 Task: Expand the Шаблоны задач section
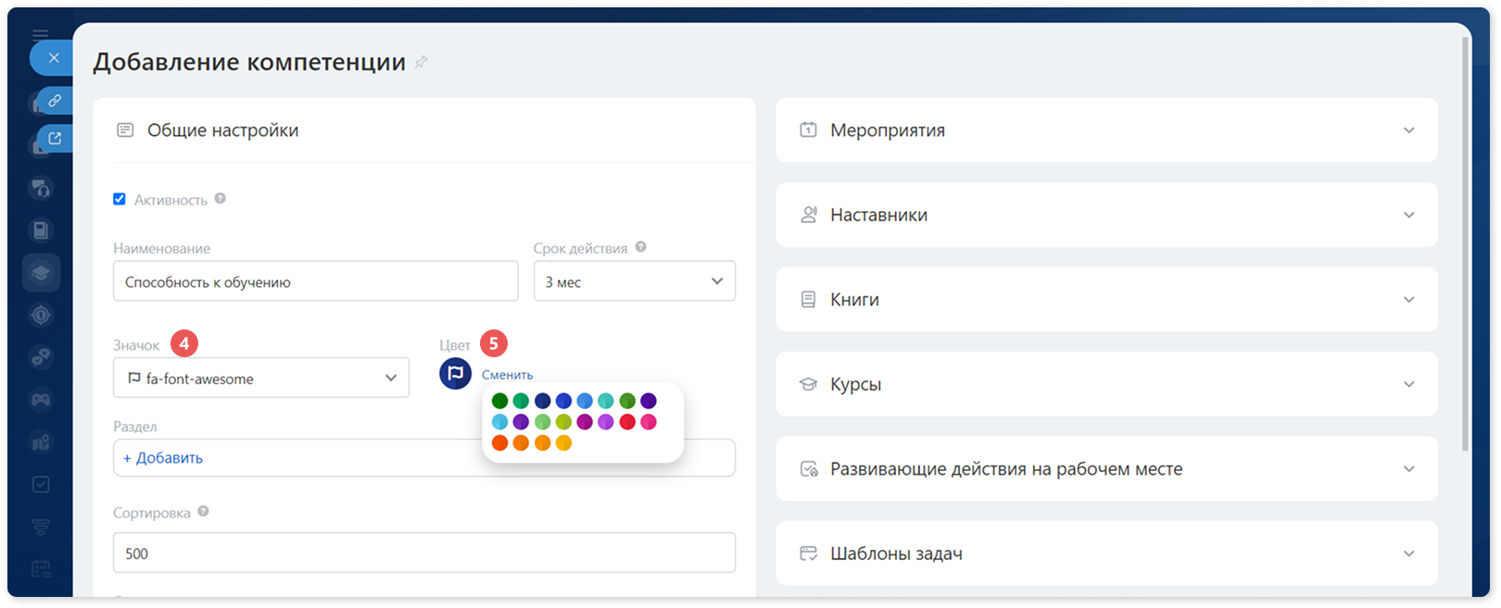pyautogui.click(x=1106, y=553)
